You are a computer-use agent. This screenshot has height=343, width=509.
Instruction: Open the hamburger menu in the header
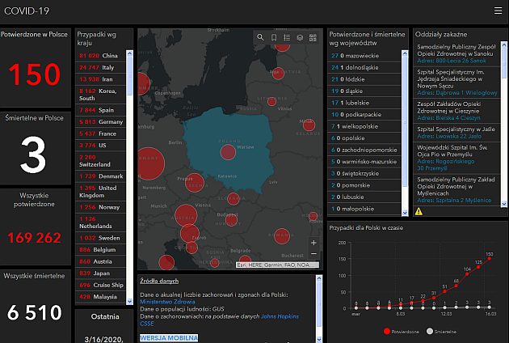point(498,11)
